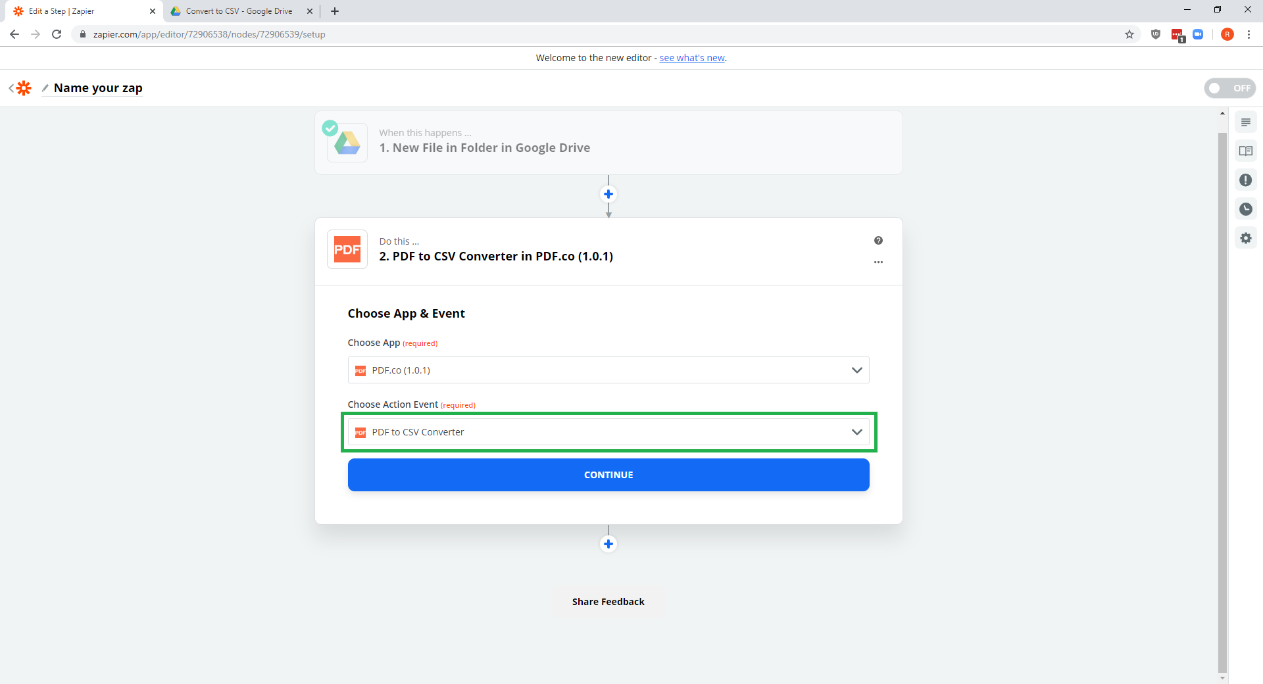This screenshot has width=1263, height=684.
Task: Go back in browser history
Action: click(14, 34)
